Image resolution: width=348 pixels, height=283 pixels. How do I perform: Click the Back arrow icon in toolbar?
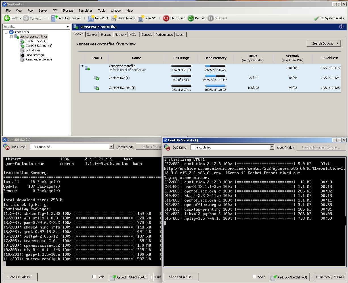pyautogui.click(x=7, y=18)
